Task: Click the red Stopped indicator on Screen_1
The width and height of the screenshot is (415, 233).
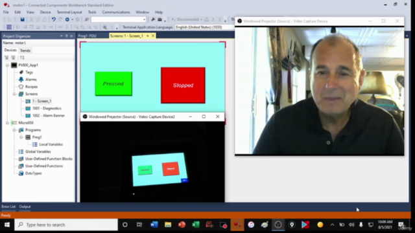Action: tap(183, 85)
